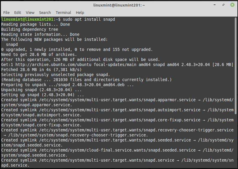Click the 'Need to get 28.6 MB' line
The height and width of the screenshot is (169, 238).
click(39, 54)
